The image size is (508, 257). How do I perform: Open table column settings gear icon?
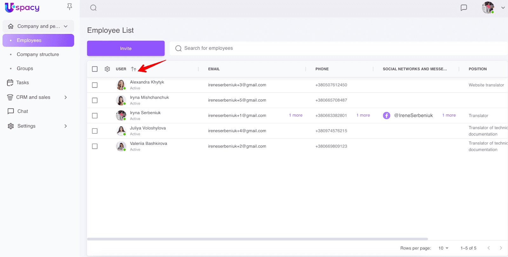tap(107, 69)
